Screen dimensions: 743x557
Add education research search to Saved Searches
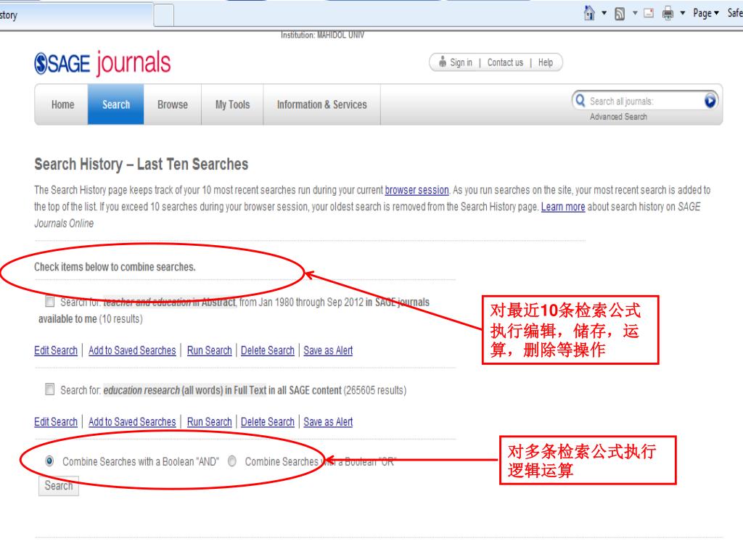click(x=132, y=421)
